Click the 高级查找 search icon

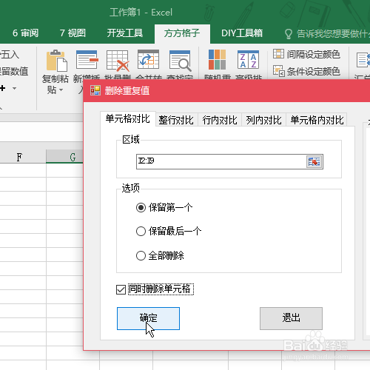pos(180,61)
